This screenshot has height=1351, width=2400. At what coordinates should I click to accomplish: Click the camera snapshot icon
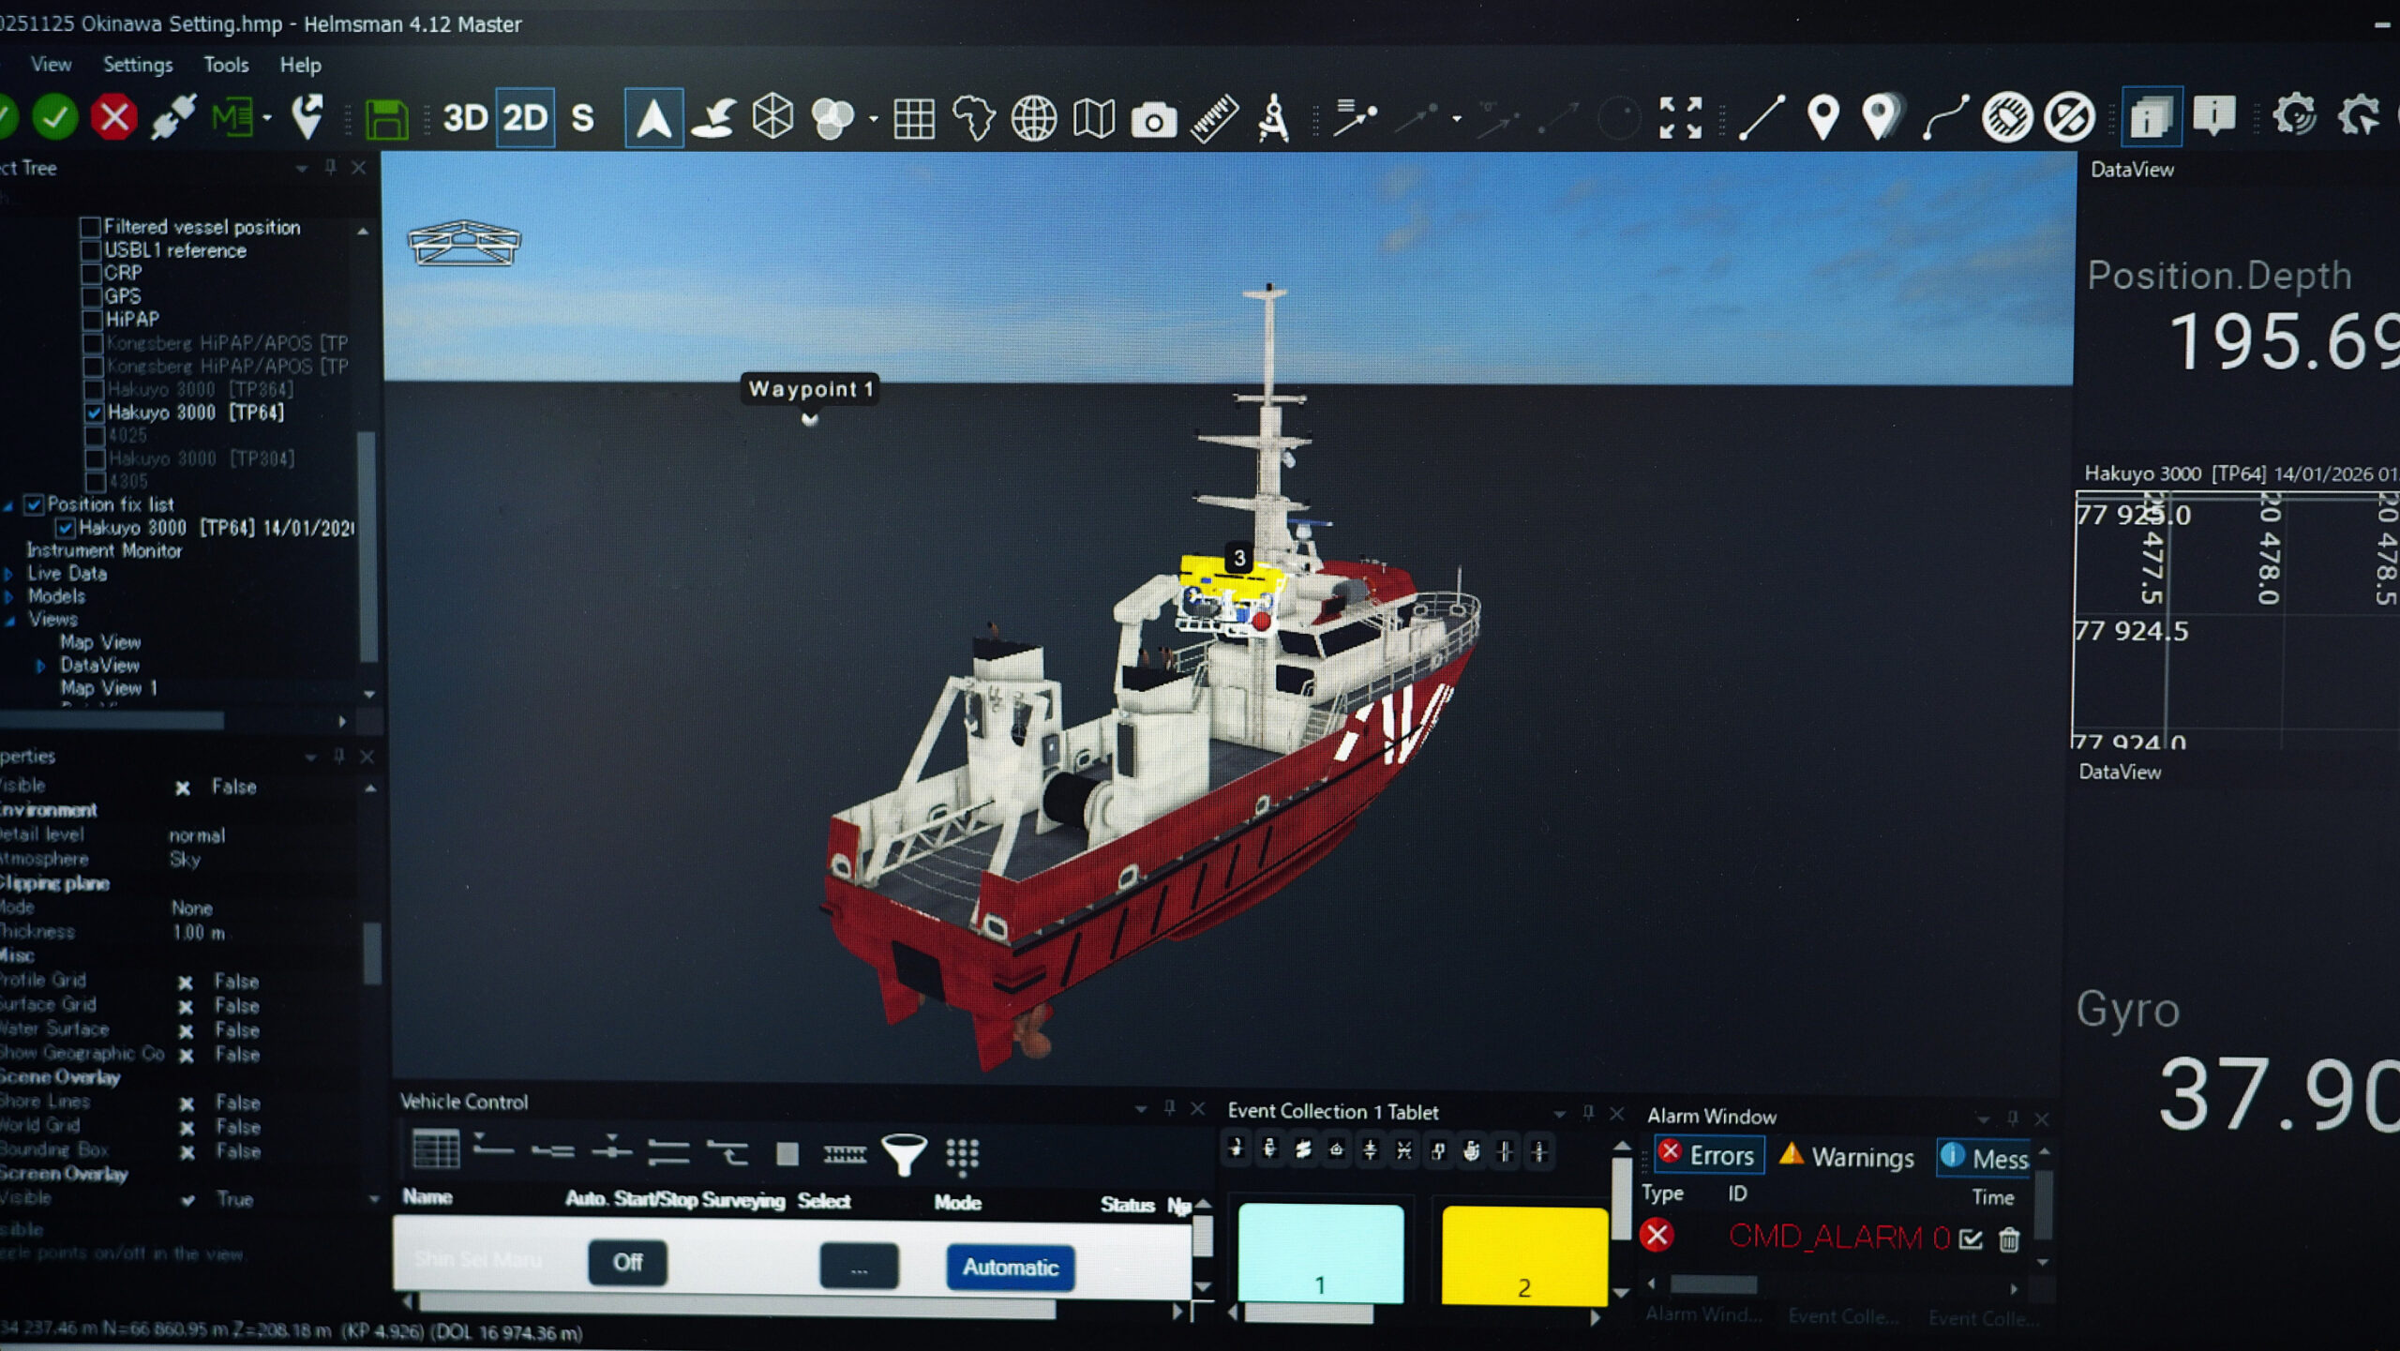(x=1153, y=120)
